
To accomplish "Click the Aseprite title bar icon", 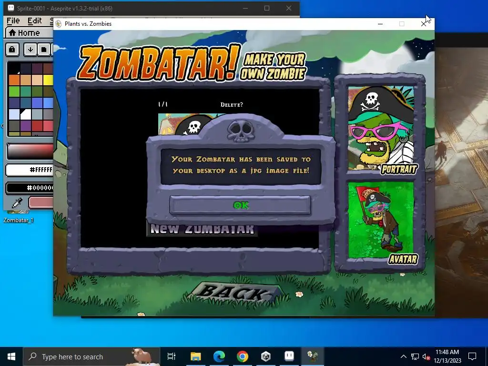I will pyautogui.click(x=11, y=8).
